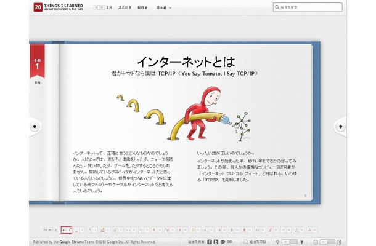Click the red character hose illustration
The image size is (376, 246).
coord(185,114)
